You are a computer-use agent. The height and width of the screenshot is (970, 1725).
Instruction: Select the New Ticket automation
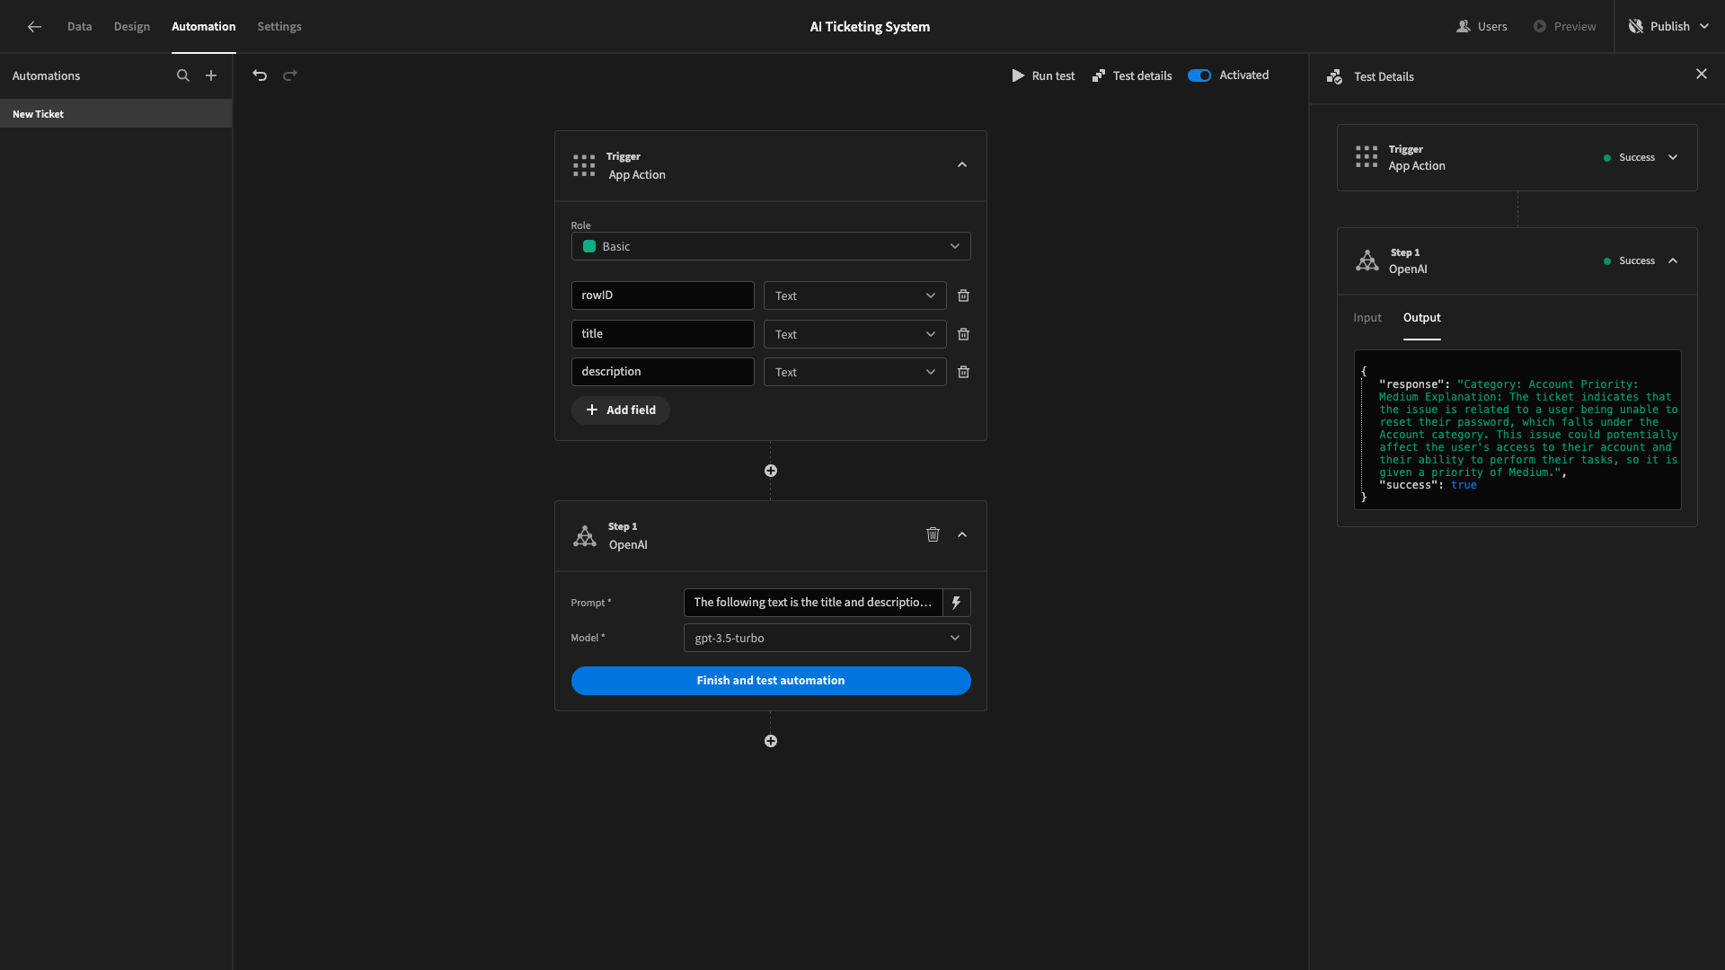(116, 114)
